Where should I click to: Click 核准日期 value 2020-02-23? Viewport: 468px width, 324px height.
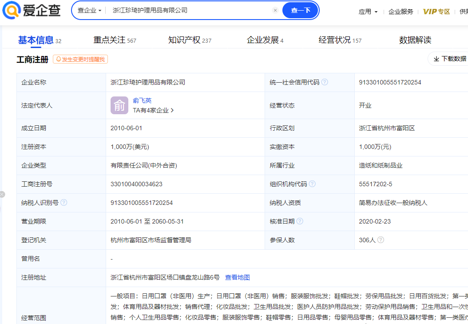pyautogui.click(x=375, y=222)
